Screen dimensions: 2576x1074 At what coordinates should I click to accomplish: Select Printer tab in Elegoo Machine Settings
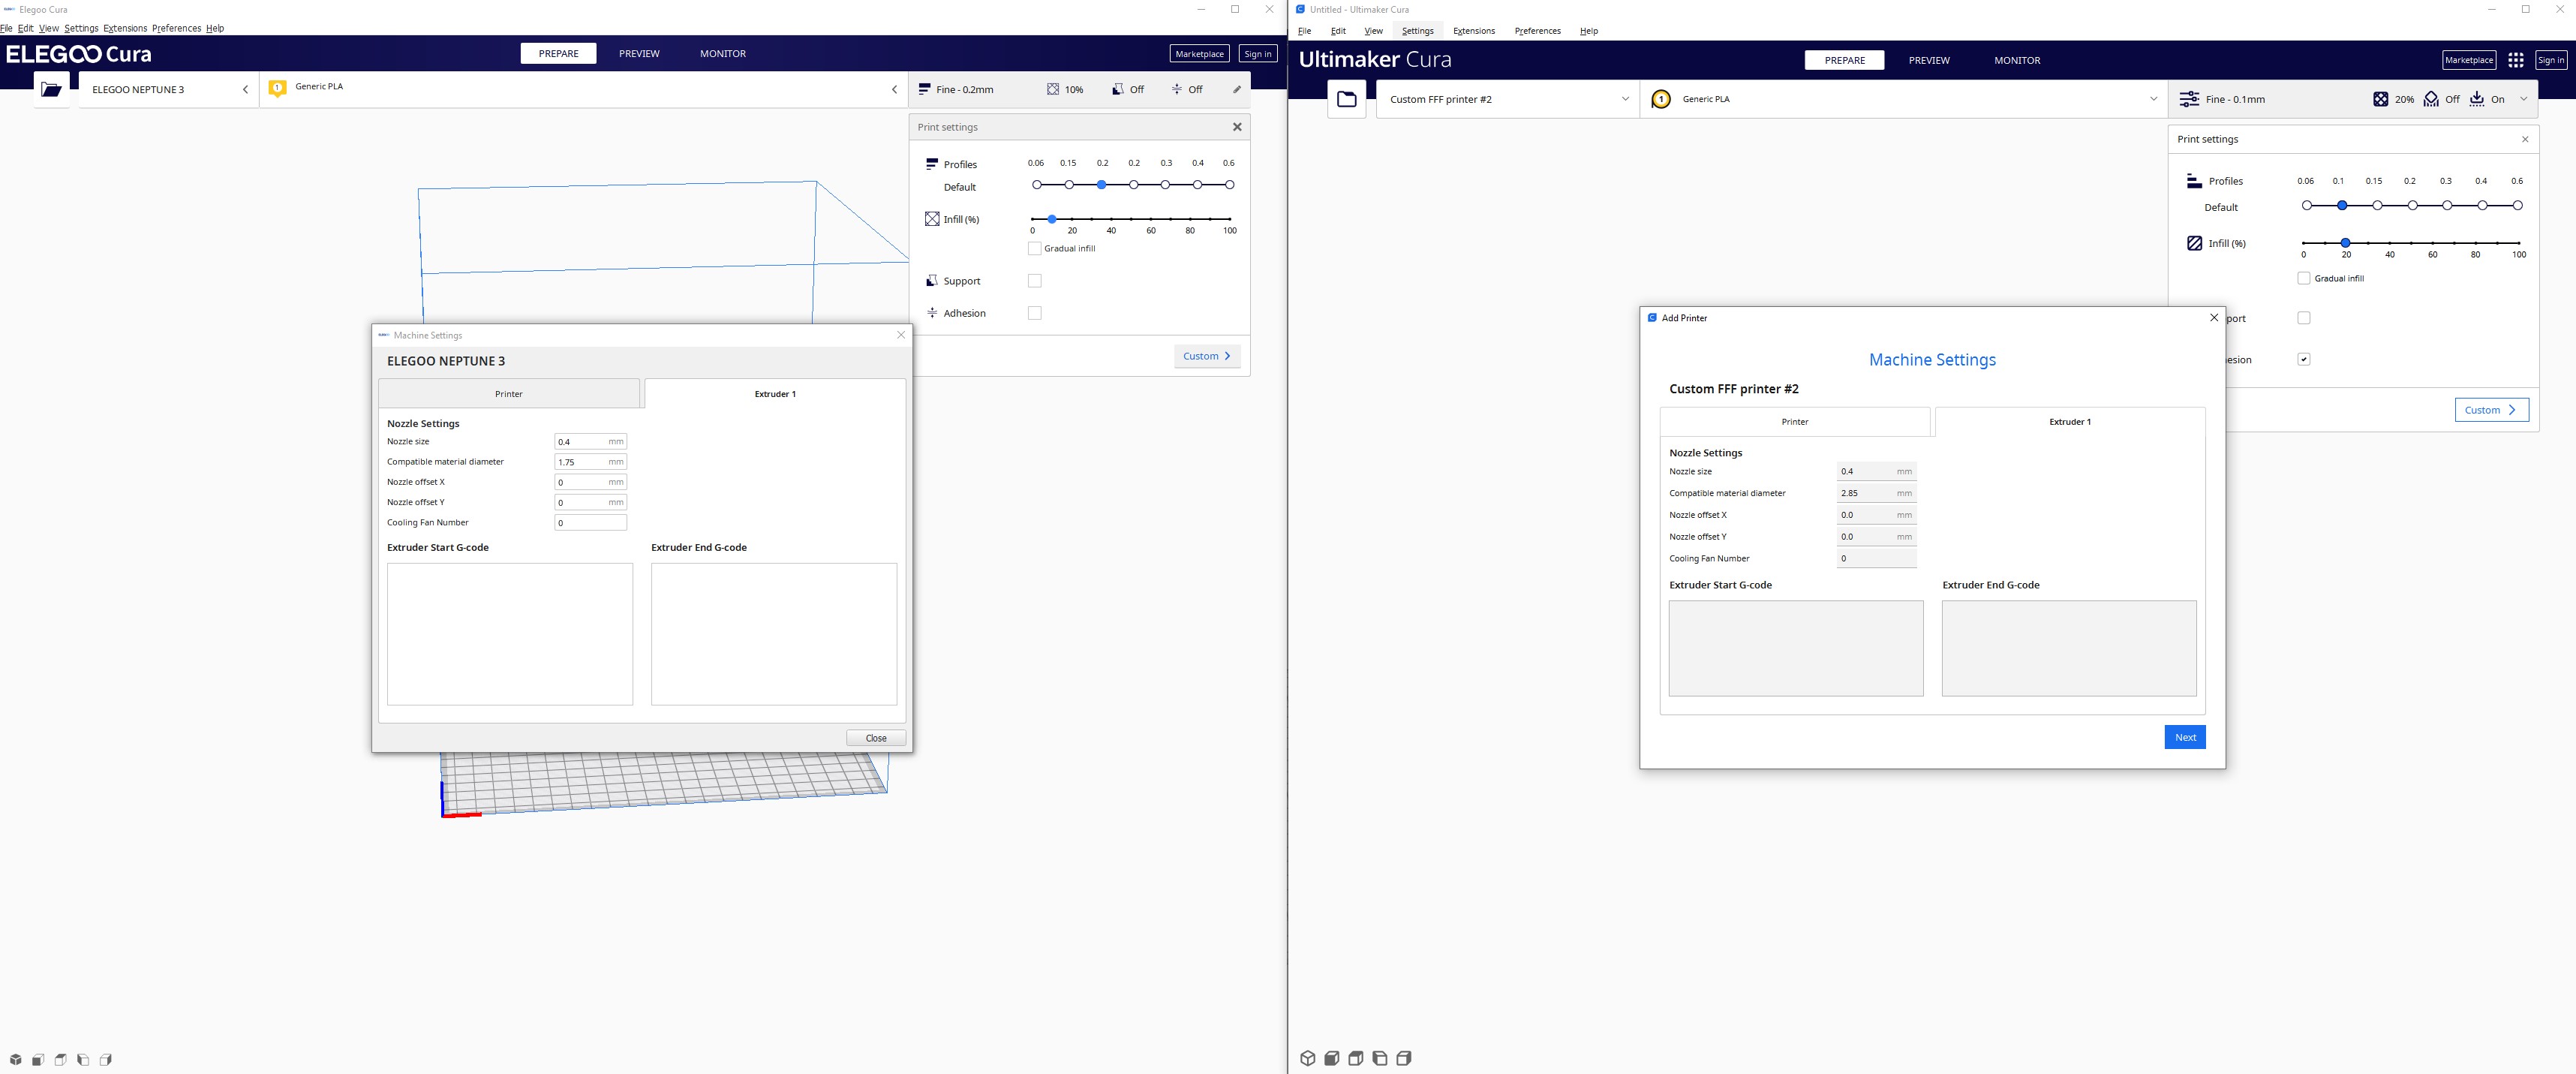pos(509,394)
